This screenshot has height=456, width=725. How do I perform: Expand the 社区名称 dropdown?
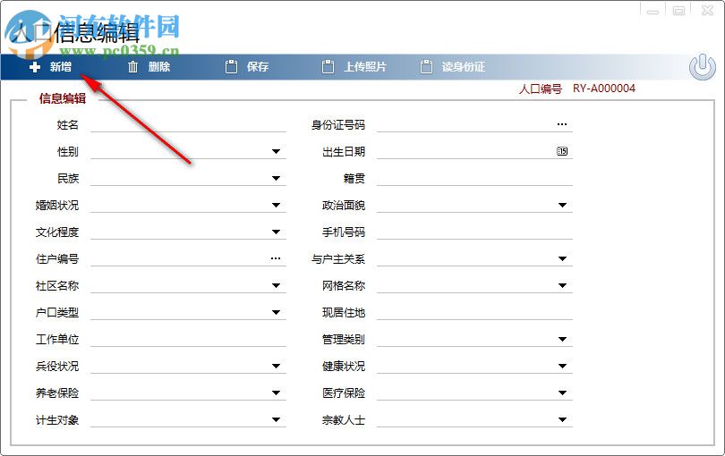pos(276,285)
